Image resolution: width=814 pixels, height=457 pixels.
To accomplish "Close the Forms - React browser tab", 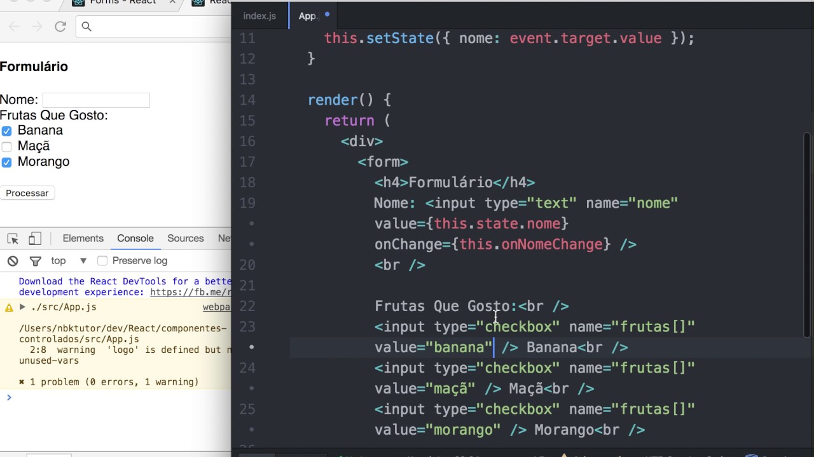I will 172,3.
